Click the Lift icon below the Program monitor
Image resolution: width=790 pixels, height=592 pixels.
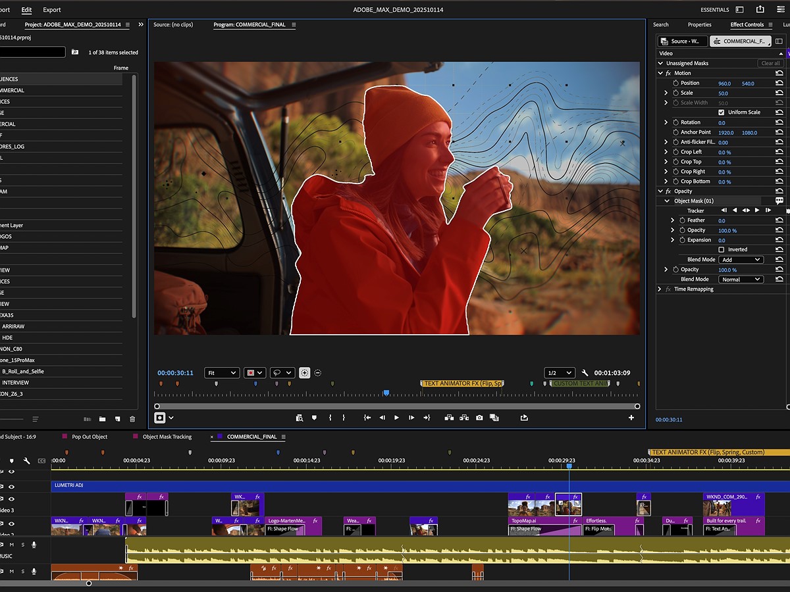(x=450, y=417)
